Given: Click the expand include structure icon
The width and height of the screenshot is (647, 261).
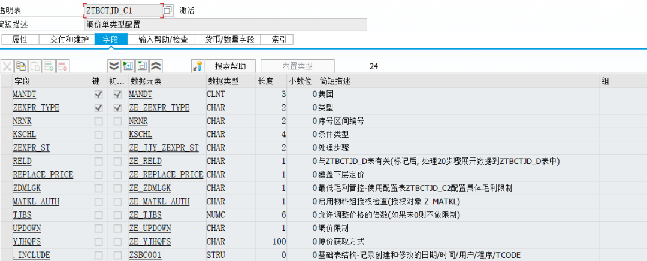Looking at the screenshot, I should 128,66.
